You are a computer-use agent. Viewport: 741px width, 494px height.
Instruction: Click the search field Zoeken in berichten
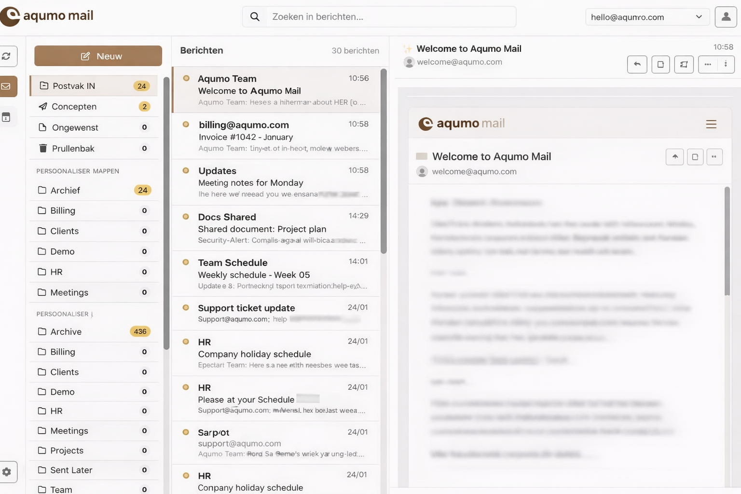click(379, 17)
